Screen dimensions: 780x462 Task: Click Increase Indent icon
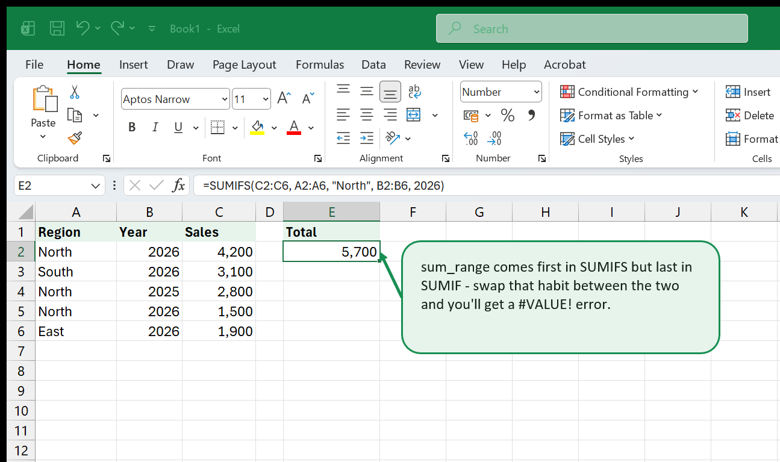[367, 138]
